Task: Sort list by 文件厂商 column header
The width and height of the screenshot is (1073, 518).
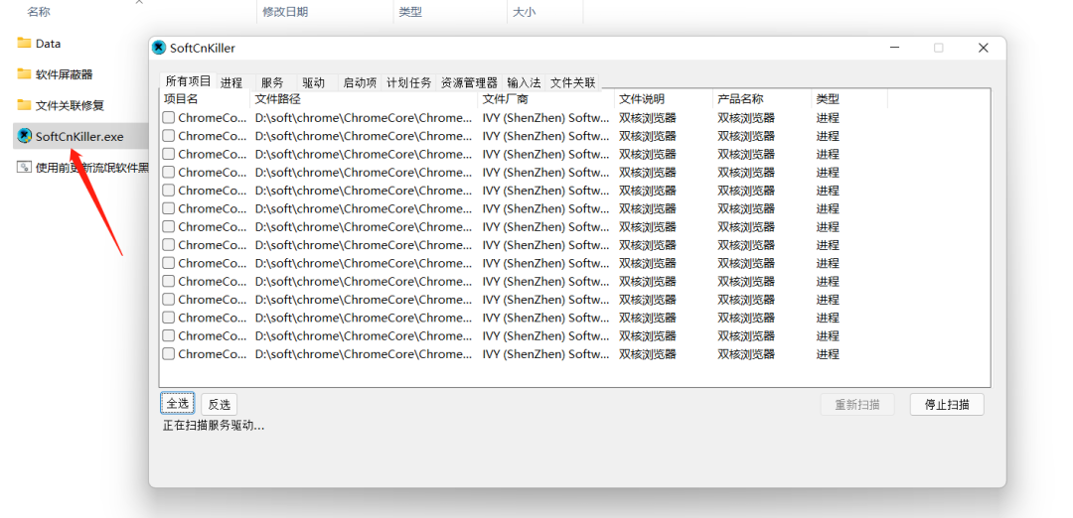Action: (545, 99)
